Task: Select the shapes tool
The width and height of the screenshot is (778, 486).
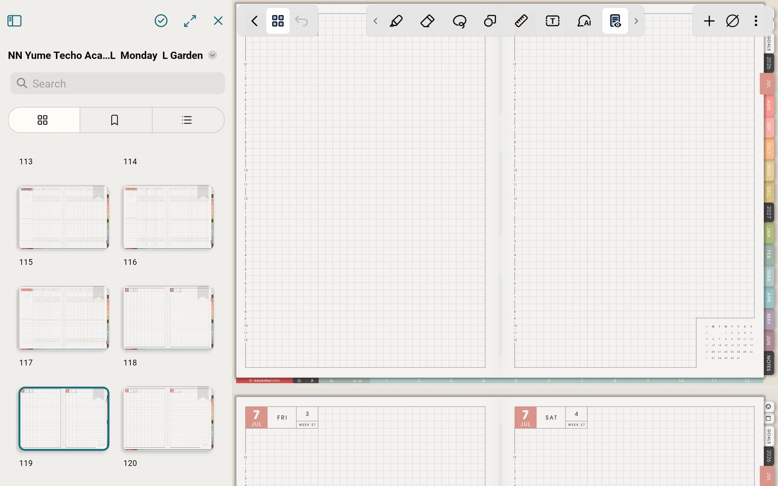Action: pos(490,21)
